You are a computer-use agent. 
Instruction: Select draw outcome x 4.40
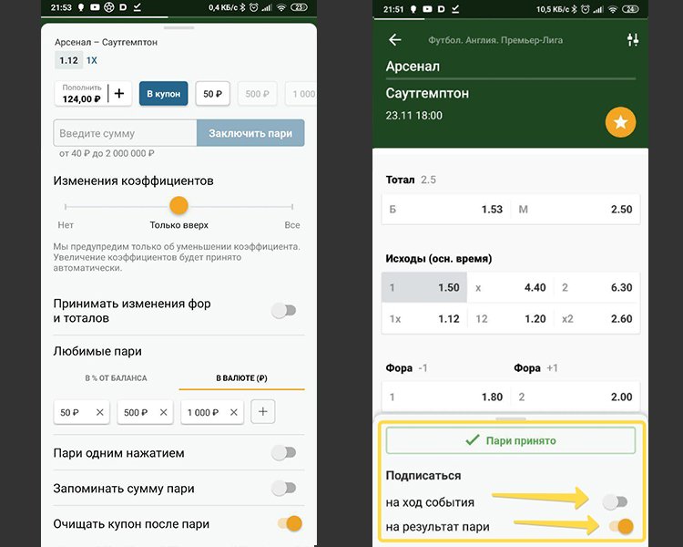tap(510, 287)
